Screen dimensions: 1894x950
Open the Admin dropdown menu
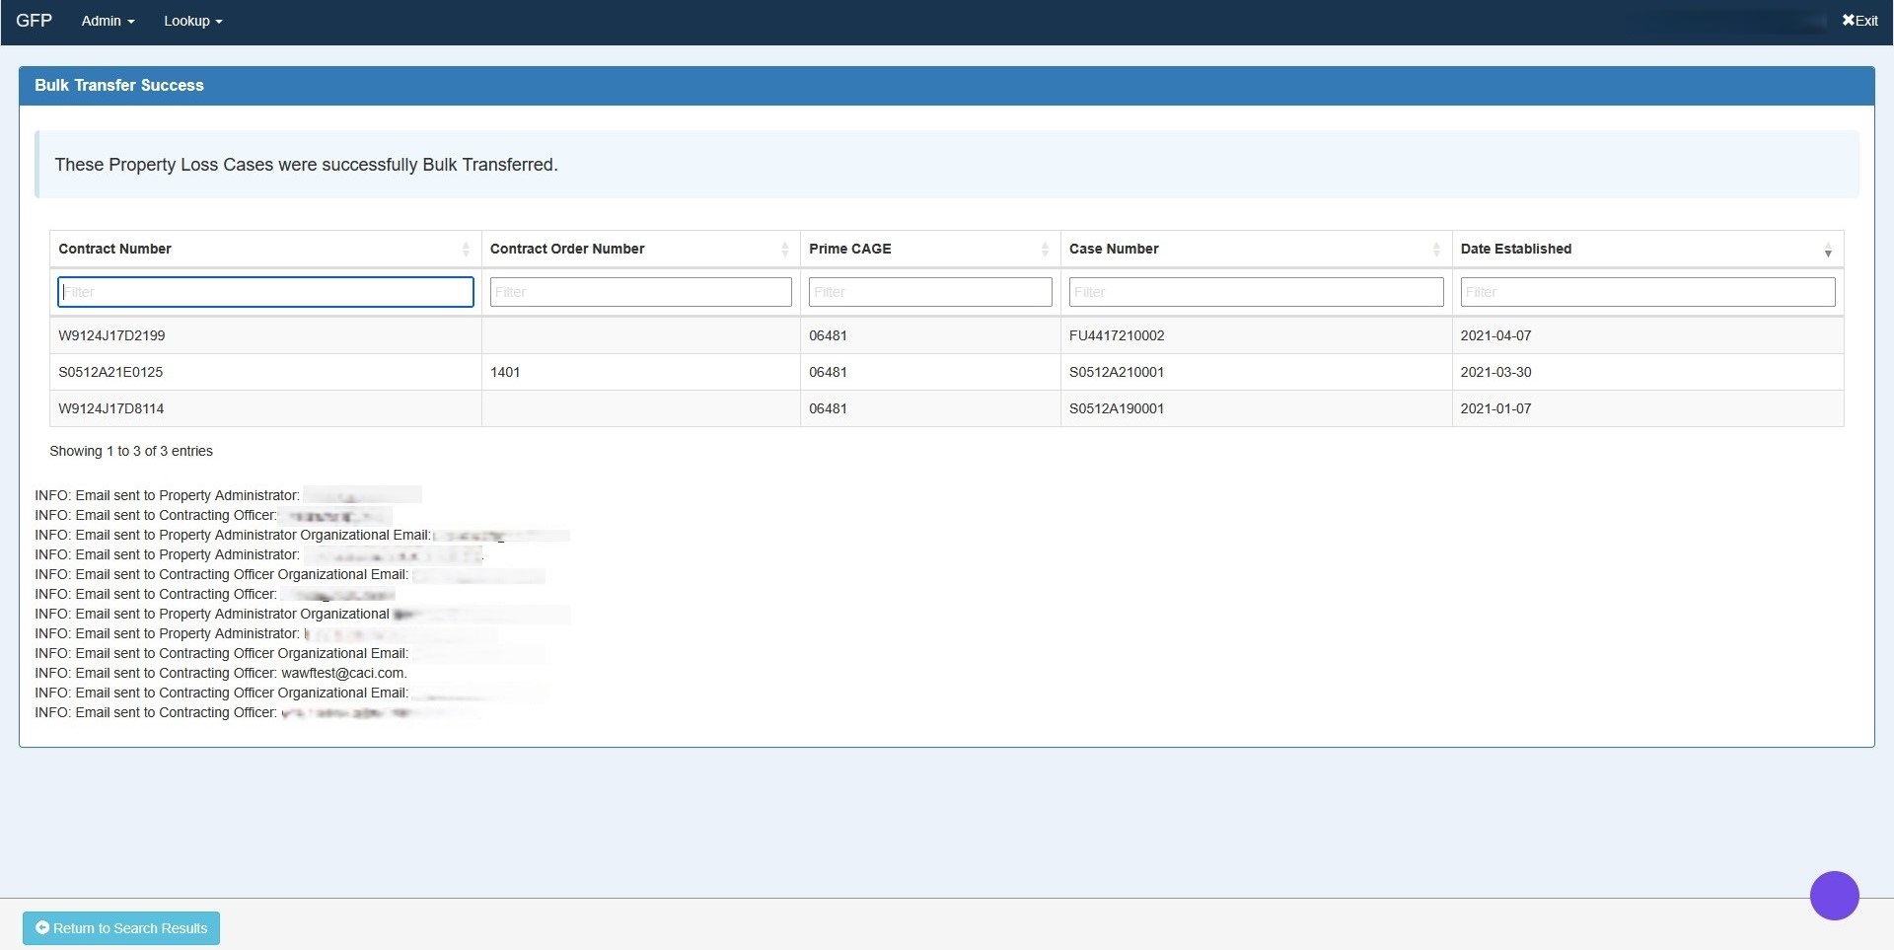[107, 20]
